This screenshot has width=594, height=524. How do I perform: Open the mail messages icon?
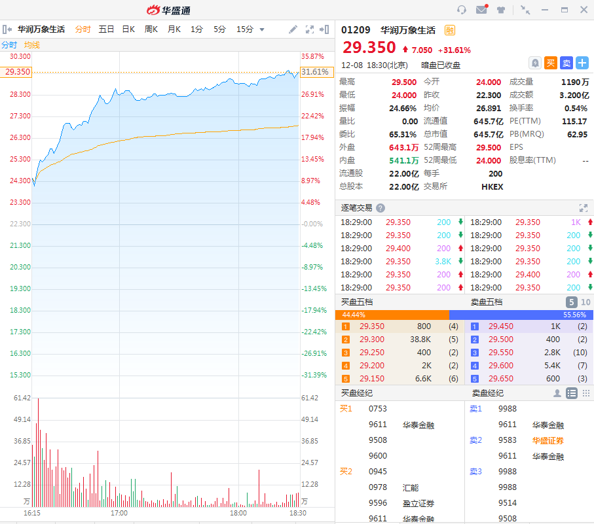point(482,9)
